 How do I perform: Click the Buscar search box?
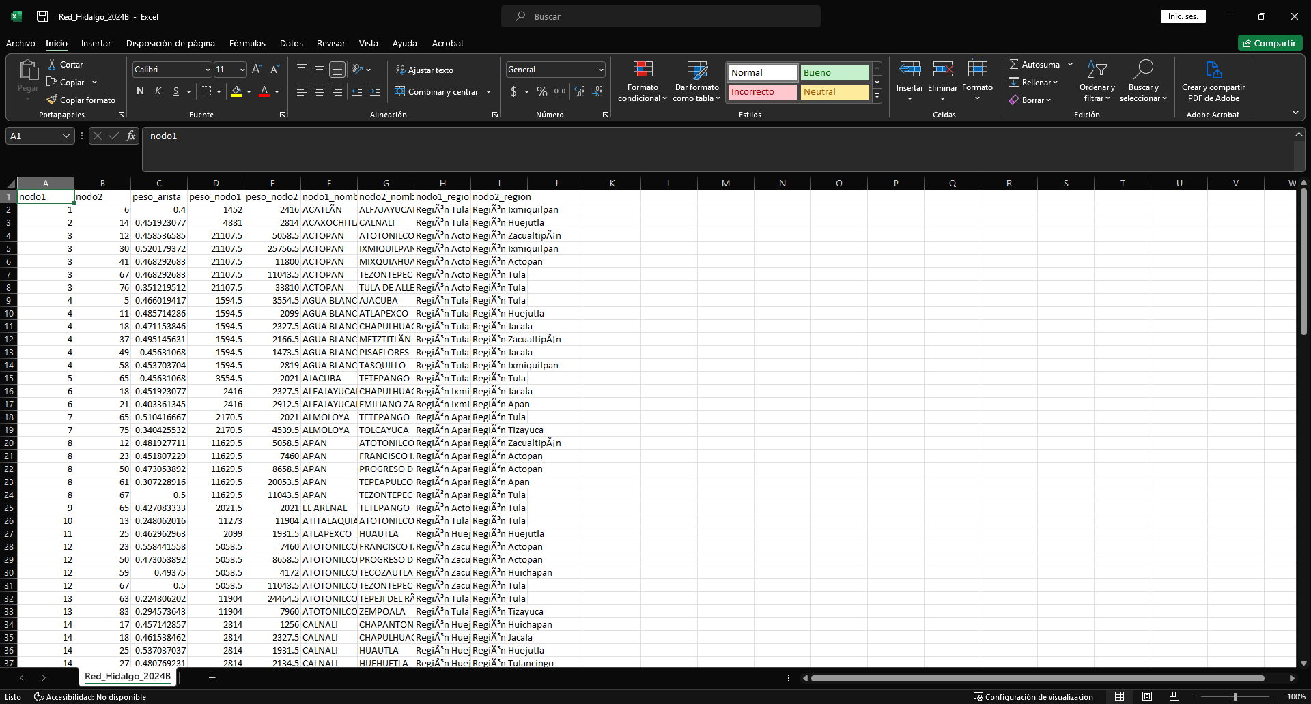(x=660, y=16)
